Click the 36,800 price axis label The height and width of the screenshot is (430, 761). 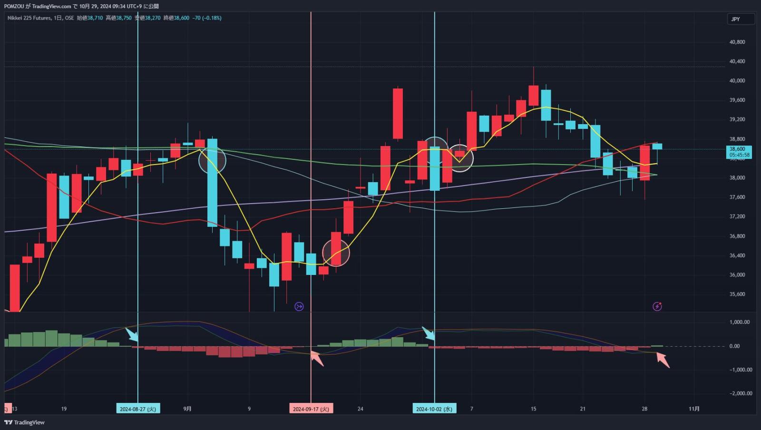tap(737, 236)
